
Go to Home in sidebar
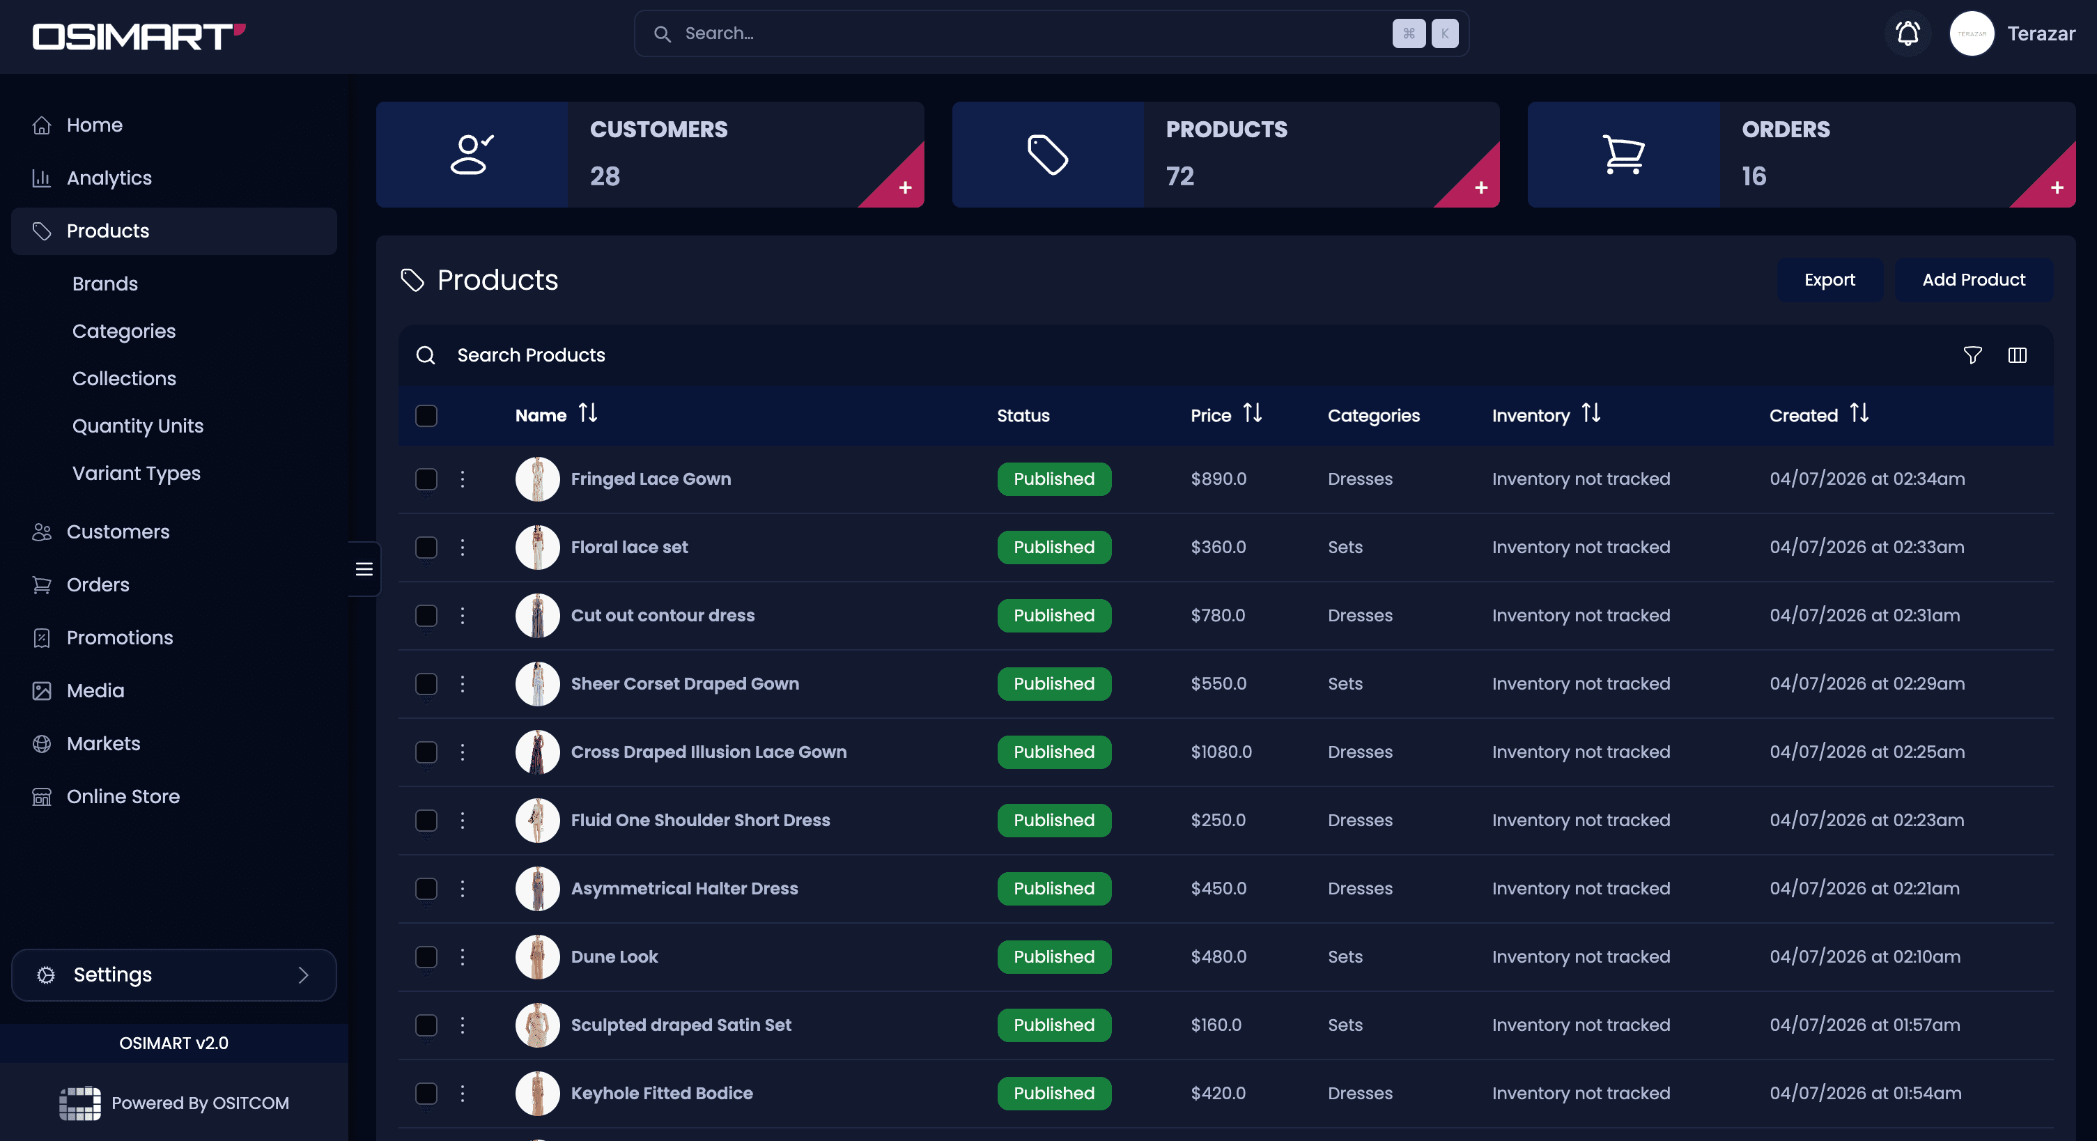point(174,125)
